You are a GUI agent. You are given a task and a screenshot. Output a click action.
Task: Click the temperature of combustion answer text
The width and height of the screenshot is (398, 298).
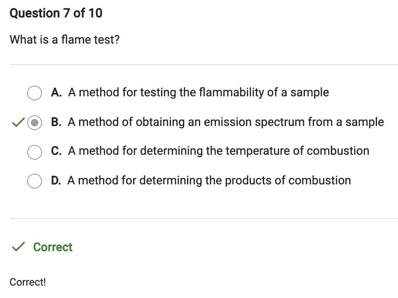click(x=218, y=151)
